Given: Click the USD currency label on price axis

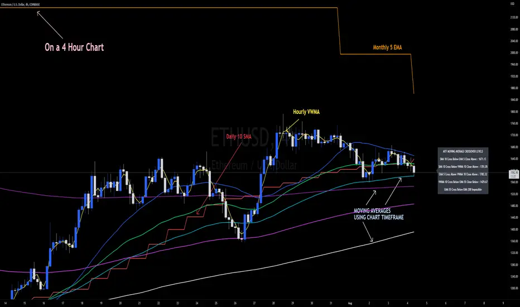Looking at the screenshot, I should (512, 3).
